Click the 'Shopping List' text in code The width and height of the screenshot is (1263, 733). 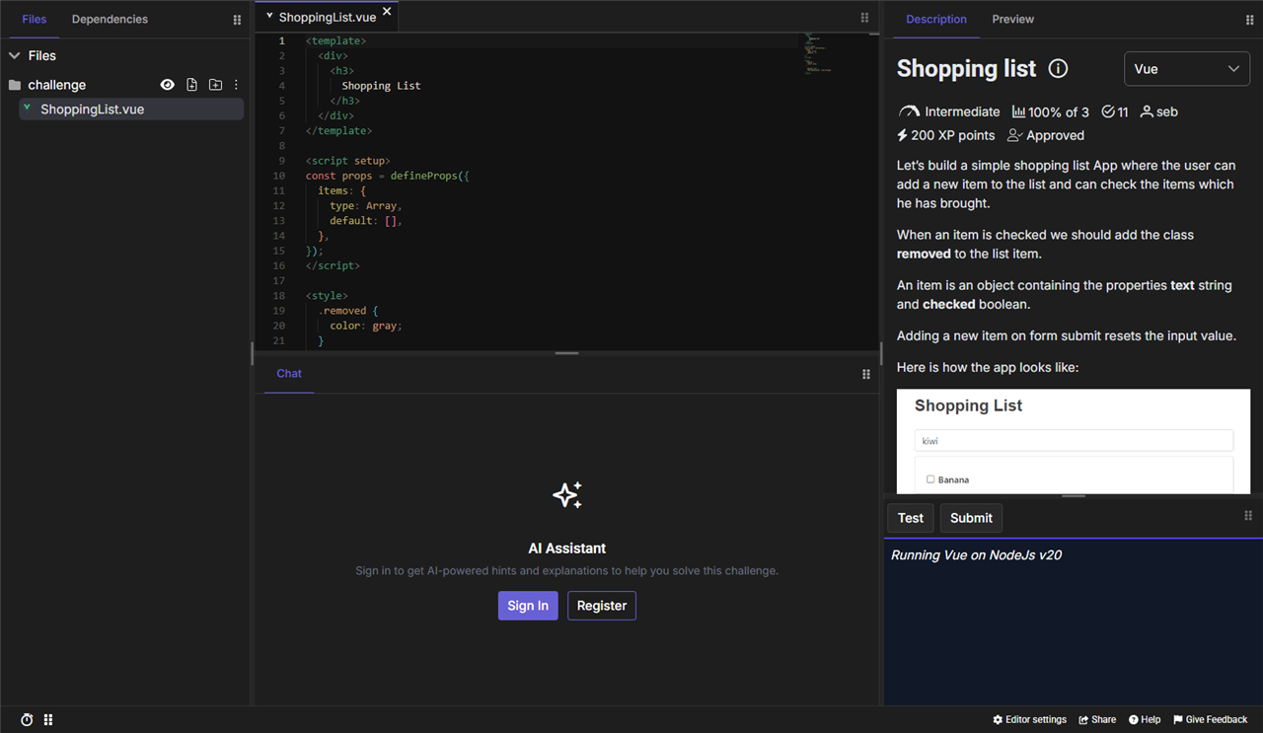coord(381,86)
